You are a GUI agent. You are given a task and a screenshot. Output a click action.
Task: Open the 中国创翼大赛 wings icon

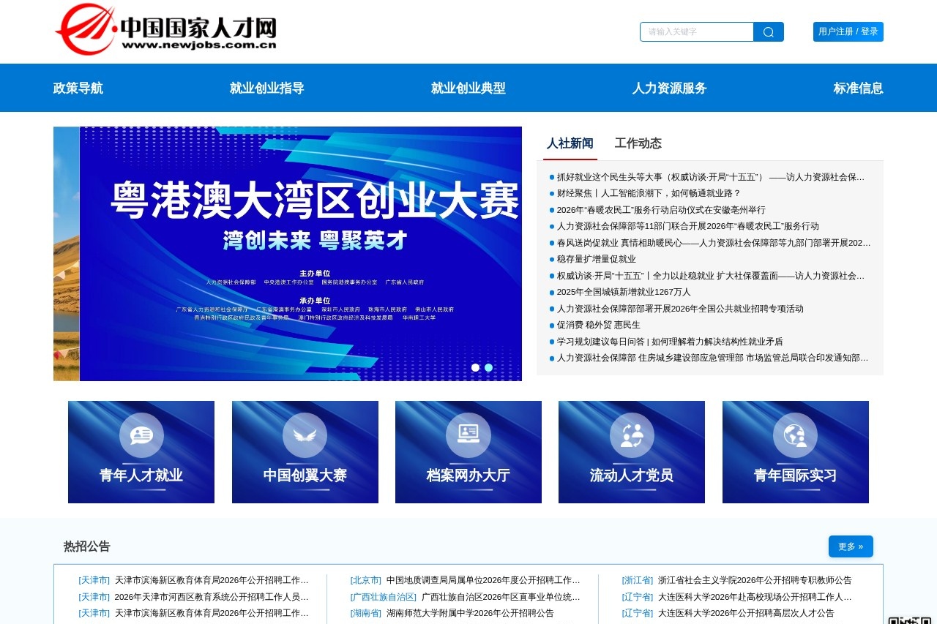(305, 435)
